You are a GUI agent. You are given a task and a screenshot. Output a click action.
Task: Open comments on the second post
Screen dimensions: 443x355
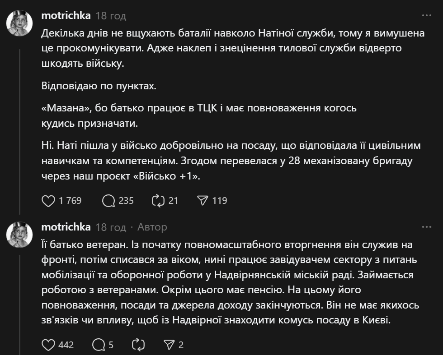(x=99, y=345)
